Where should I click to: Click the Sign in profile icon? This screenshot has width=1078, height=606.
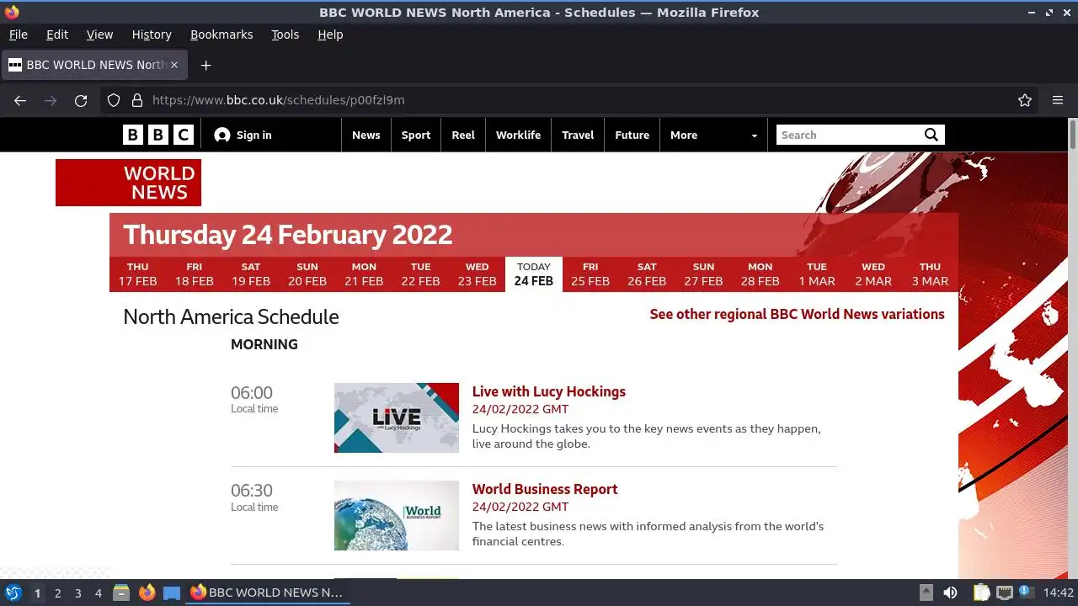pyautogui.click(x=222, y=135)
